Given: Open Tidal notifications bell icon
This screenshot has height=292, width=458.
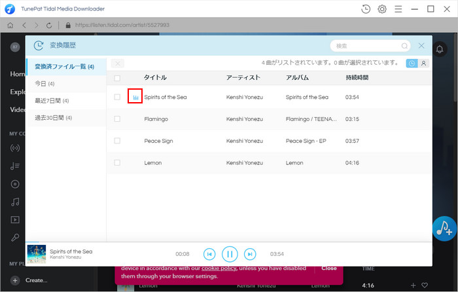Looking at the screenshot, I should tap(440, 49).
